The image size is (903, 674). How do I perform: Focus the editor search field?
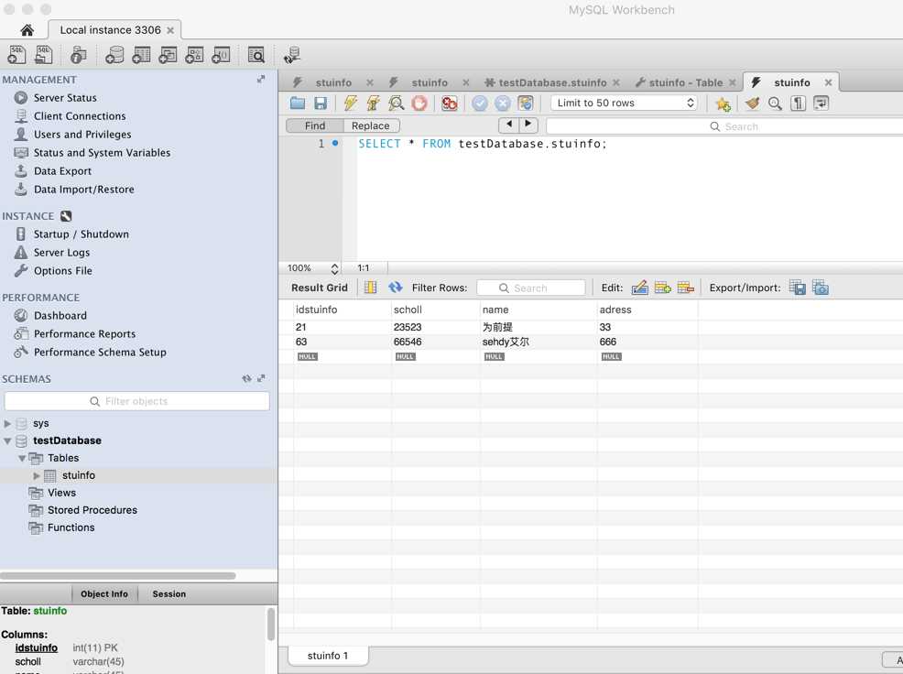(x=724, y=126)
